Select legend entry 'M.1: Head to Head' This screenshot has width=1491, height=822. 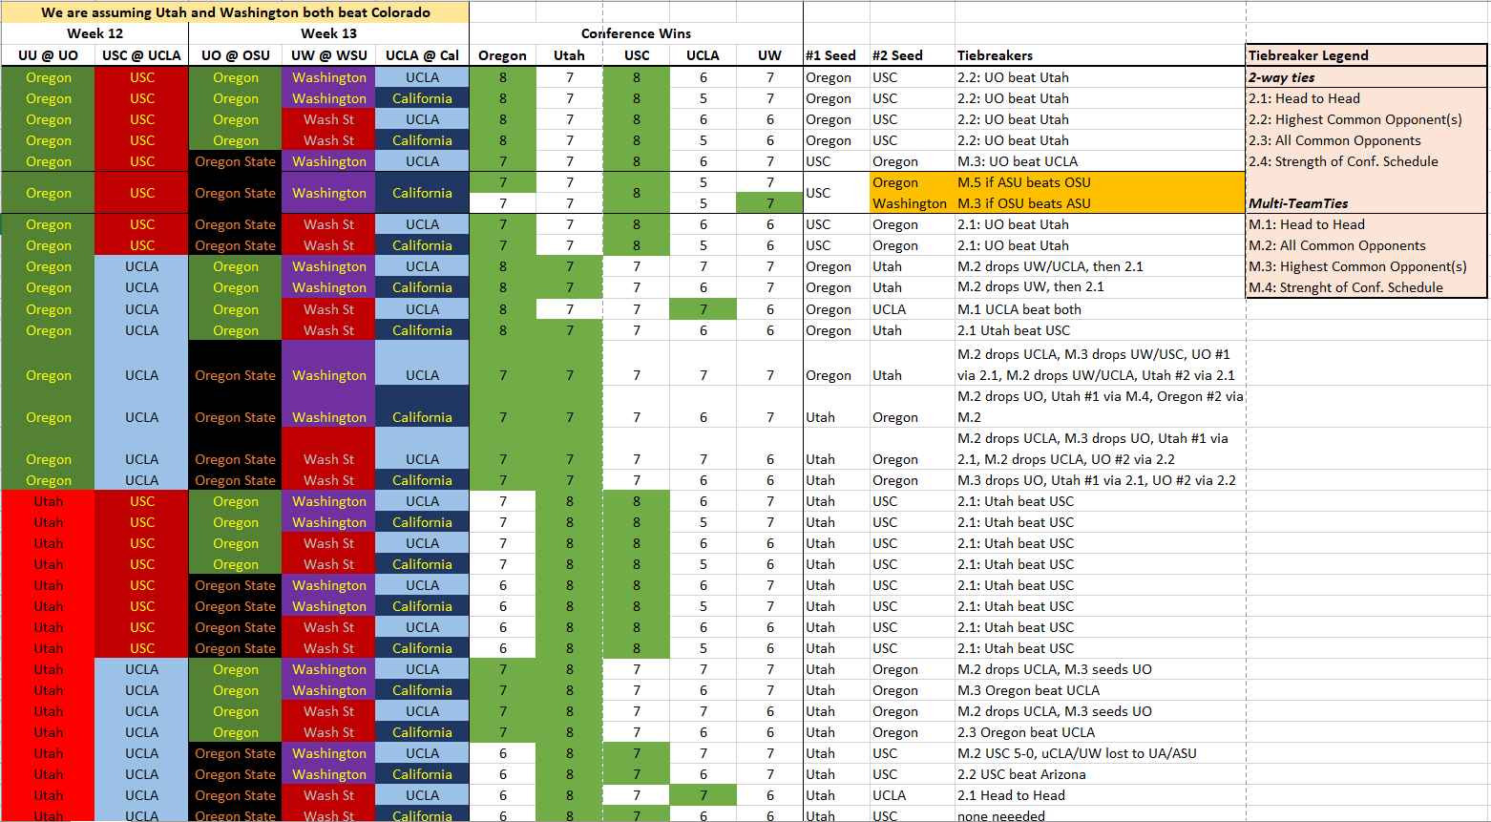tap(1366, 224)
